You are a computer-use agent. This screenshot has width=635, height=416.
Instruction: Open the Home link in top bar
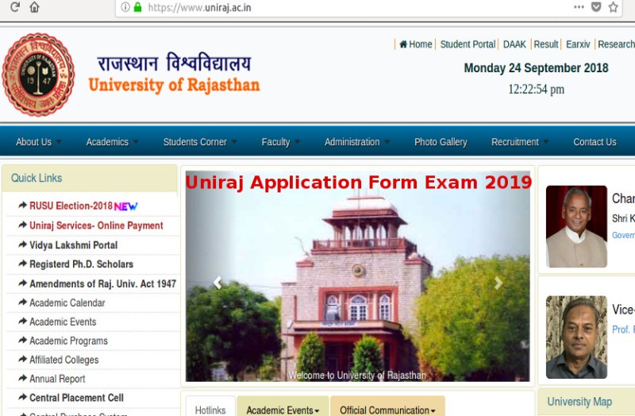point(416,44)
